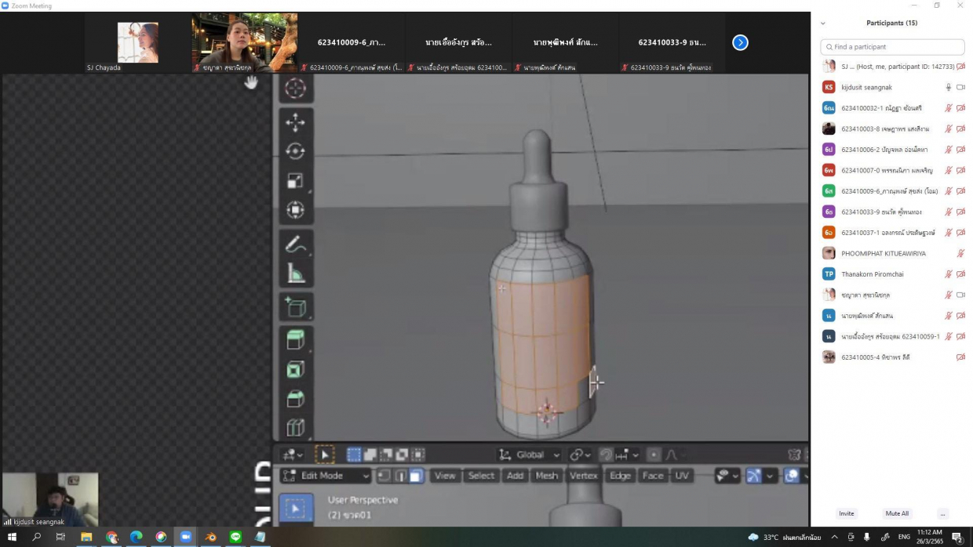Activate the Inset Faces tool

pos(295,369)
